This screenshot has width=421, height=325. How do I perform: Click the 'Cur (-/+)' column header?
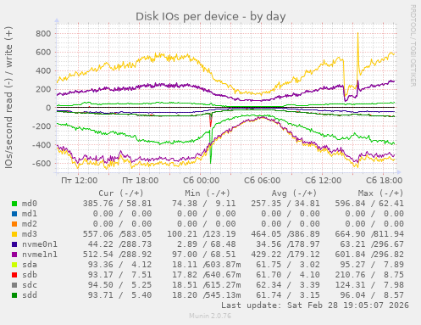click(x=121, y=193)
